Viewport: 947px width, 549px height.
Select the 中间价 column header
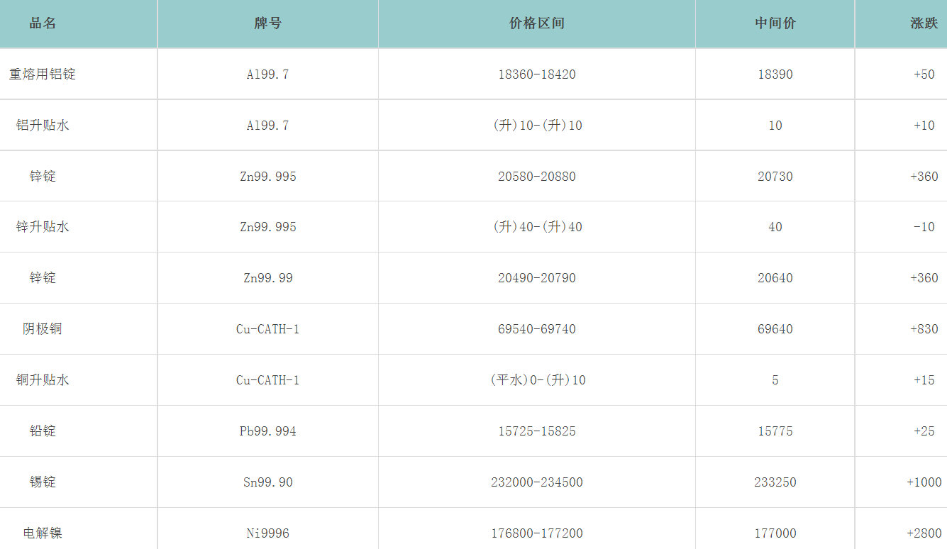click(775, 23)
